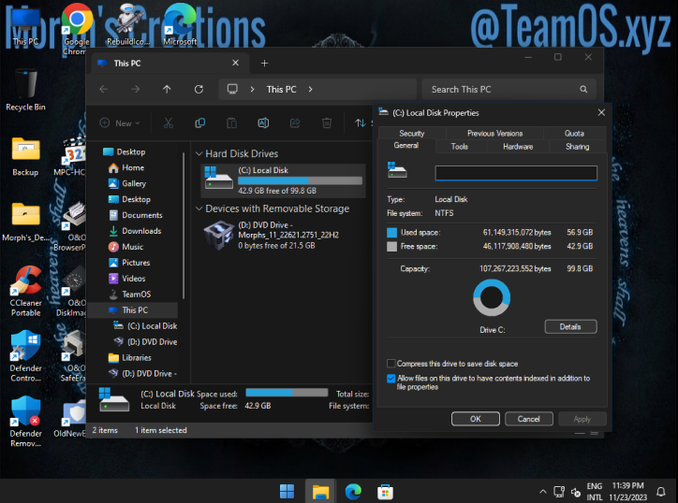Switch to the Security tab
The height and width of the screenshot is (503, 678).
point(412,133)
